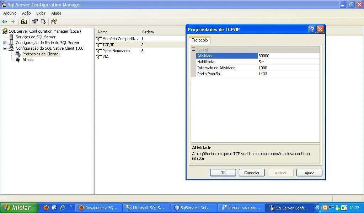Click OK in TCP/IP properties dialog
The image size is (364, 213).
(223, 173)
